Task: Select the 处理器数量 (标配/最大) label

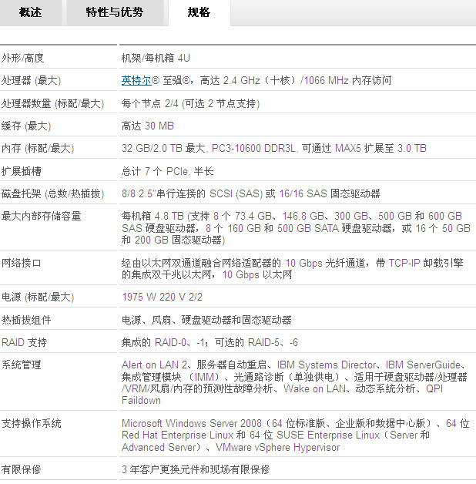Action: [52, 103]
